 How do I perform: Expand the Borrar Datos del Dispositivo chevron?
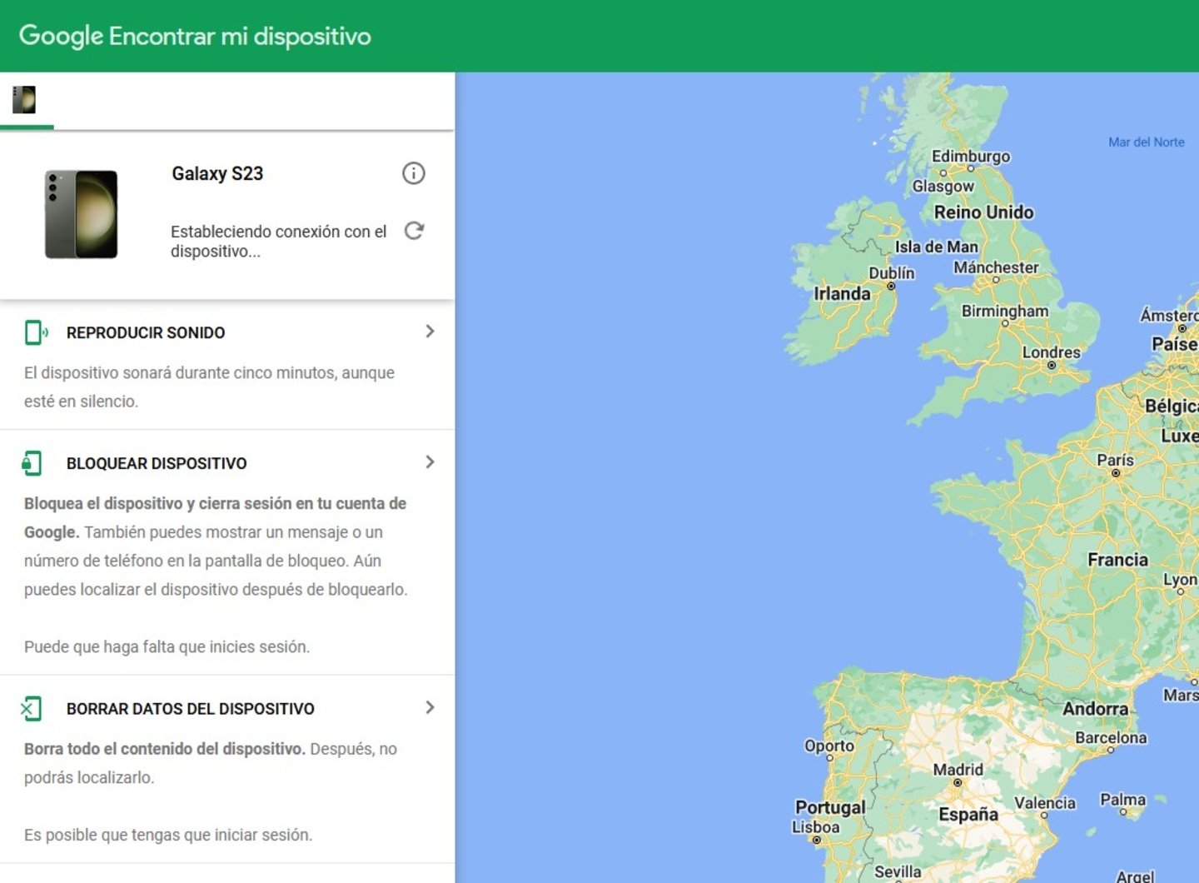(x=430, y=707)
